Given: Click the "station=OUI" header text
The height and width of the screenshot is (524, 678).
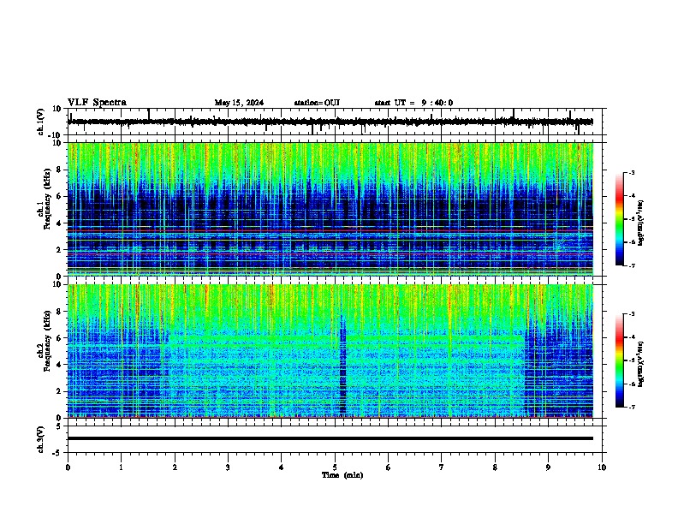Looking at the screenshot, I should (317, 103).
